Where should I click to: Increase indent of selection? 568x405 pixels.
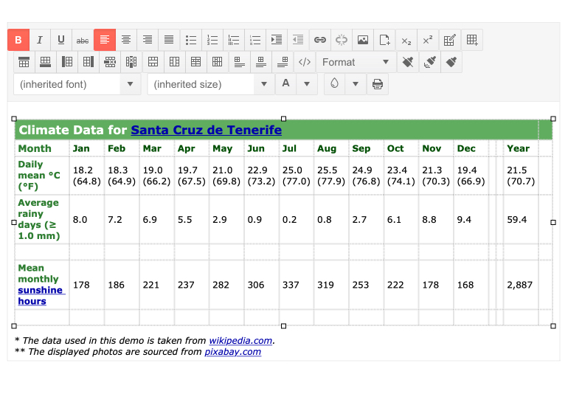[x=277, y=40]
